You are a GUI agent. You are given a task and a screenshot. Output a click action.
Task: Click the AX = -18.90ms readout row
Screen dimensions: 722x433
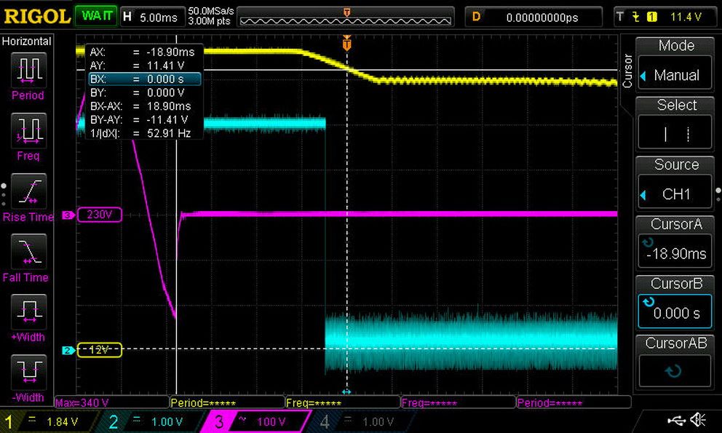(145, 52)
